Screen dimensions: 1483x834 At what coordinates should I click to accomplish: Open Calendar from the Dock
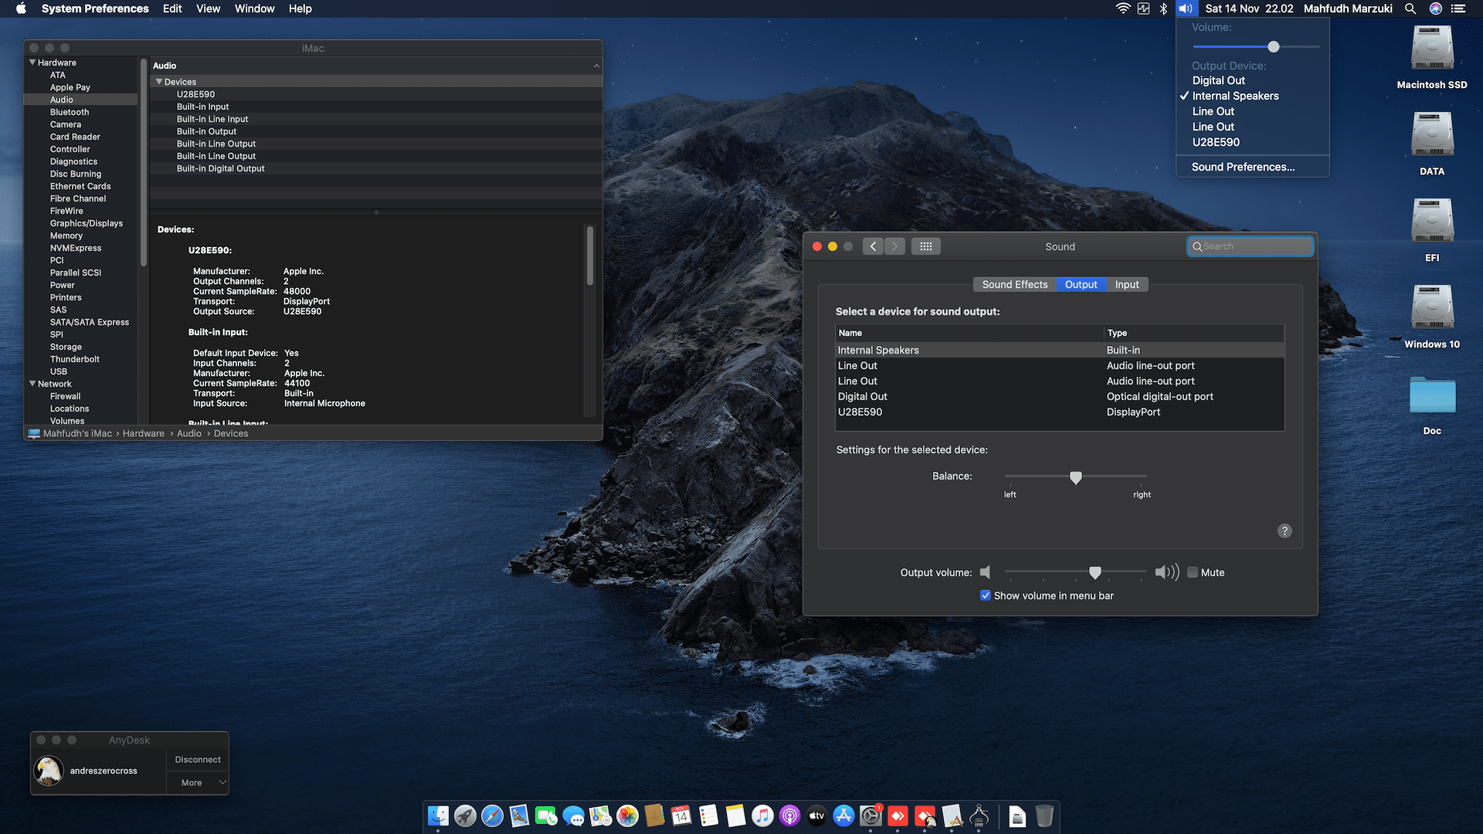680,817
